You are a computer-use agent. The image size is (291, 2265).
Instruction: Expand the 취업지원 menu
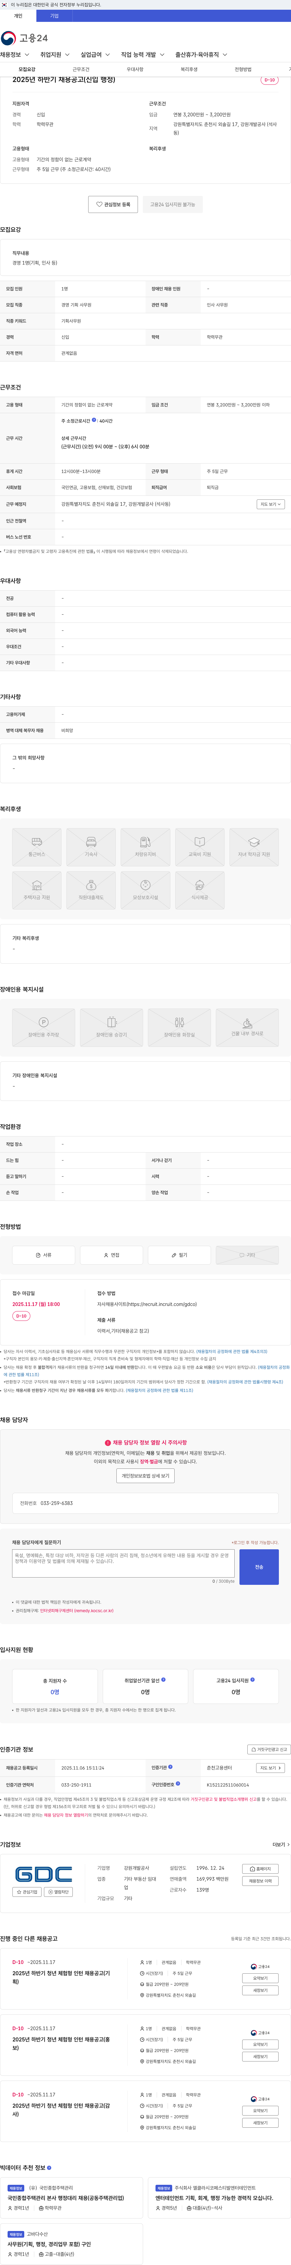55,54
